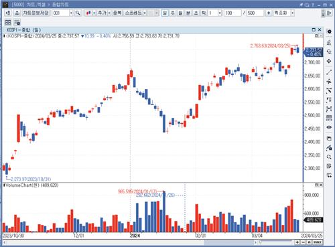335x247 pixels.
Task: Open the 추가 dropdown arrow
Action: coord(109,13)
